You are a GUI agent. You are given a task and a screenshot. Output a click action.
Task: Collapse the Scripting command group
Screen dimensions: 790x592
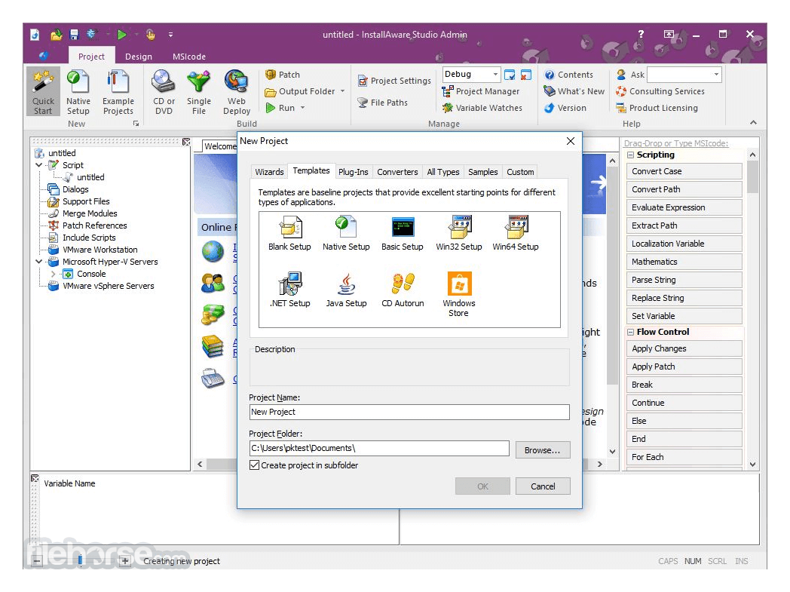click(630, 155)
